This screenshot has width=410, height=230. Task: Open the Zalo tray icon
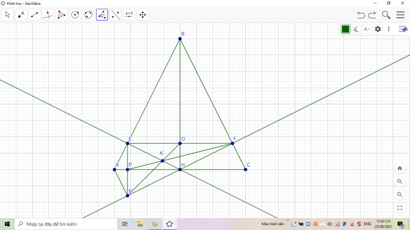pos(294,224)
